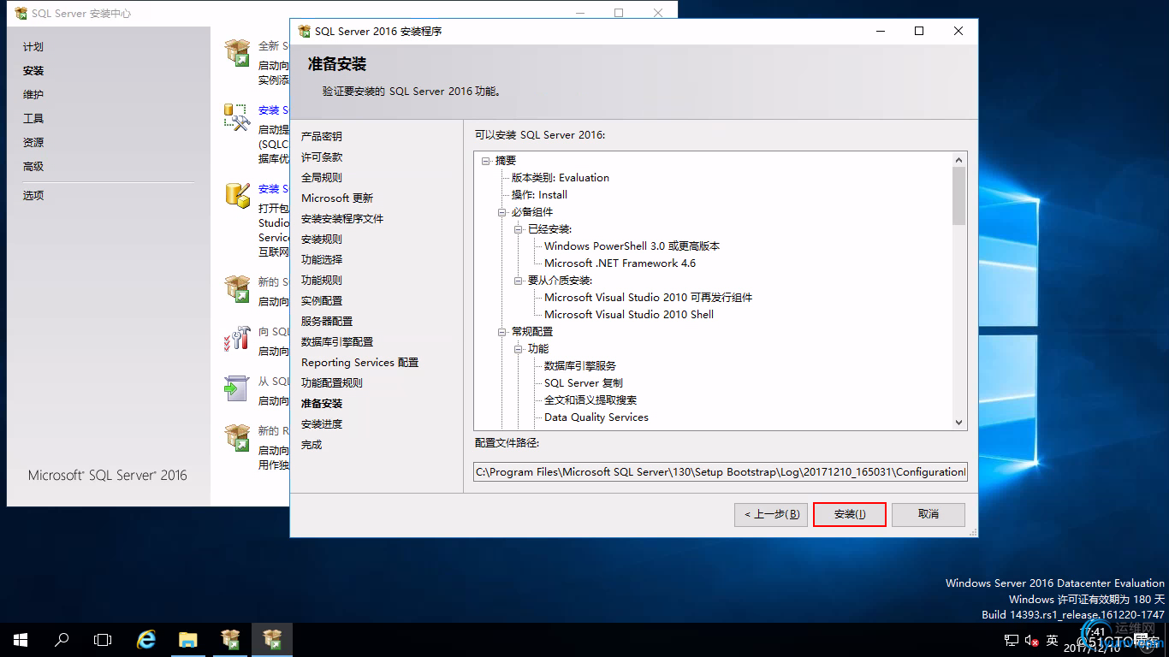The height and width of the screenshot is (657, 1169).
Task: Click the 英 input method indicator
Action: [1053, 641]
